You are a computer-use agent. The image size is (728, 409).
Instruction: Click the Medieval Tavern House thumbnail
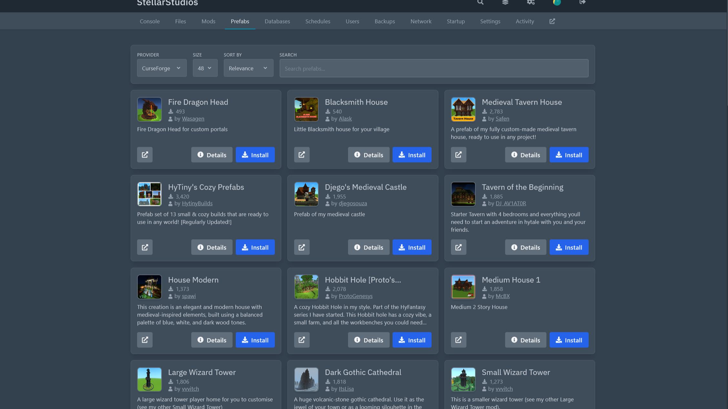463,109
